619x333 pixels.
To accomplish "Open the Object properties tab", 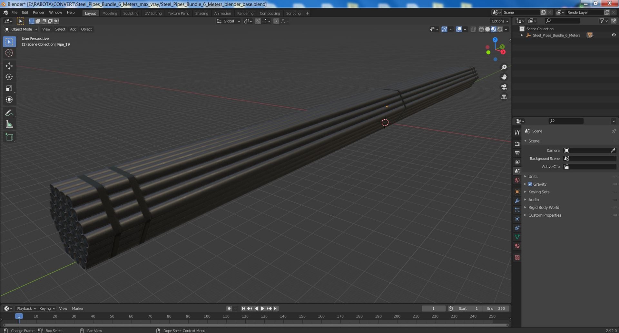I will tap(517, 191).
